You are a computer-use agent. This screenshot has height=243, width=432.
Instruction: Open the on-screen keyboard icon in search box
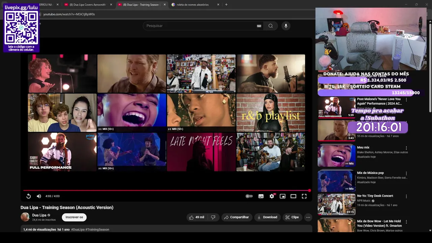pyautogui.click(x=259, y=26)
